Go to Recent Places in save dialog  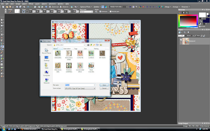pyautogui.click(x=46, y=51)
